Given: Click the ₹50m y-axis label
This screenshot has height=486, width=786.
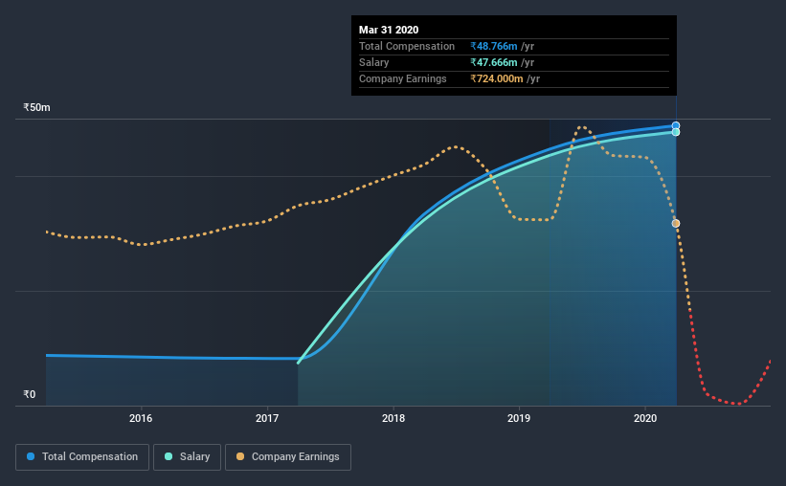Looking at the screenshot, I should (x=36, y=108).
